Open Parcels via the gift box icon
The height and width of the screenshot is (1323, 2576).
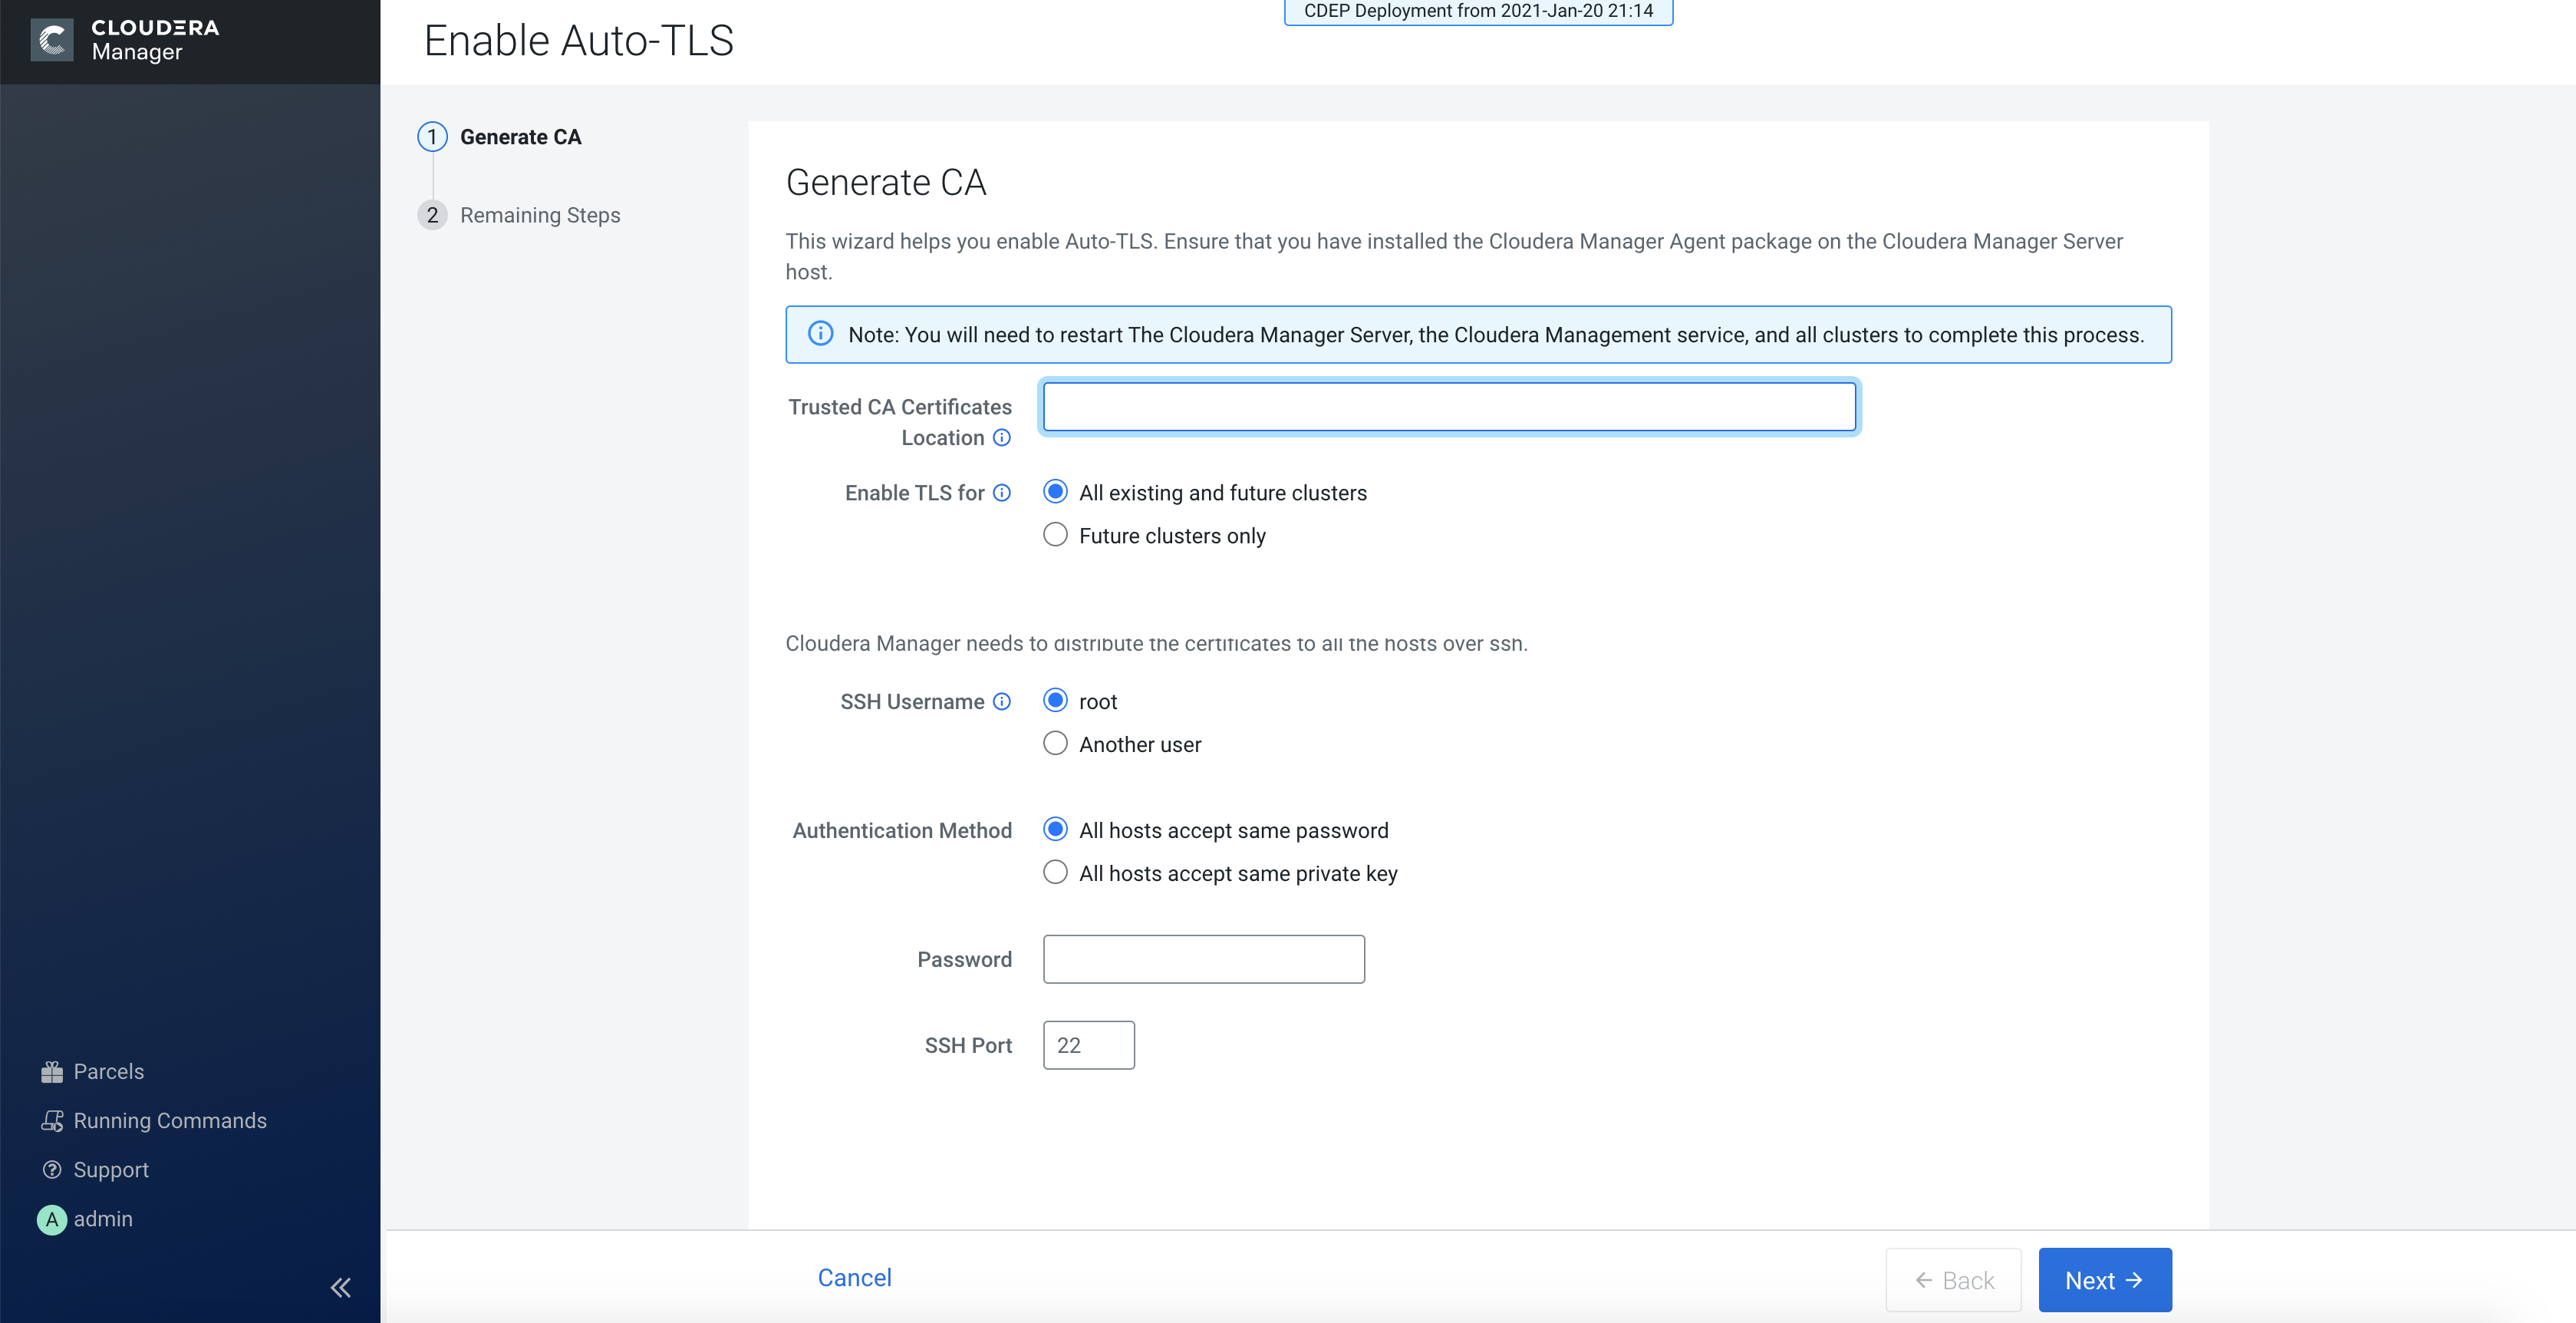[52, 1072]
